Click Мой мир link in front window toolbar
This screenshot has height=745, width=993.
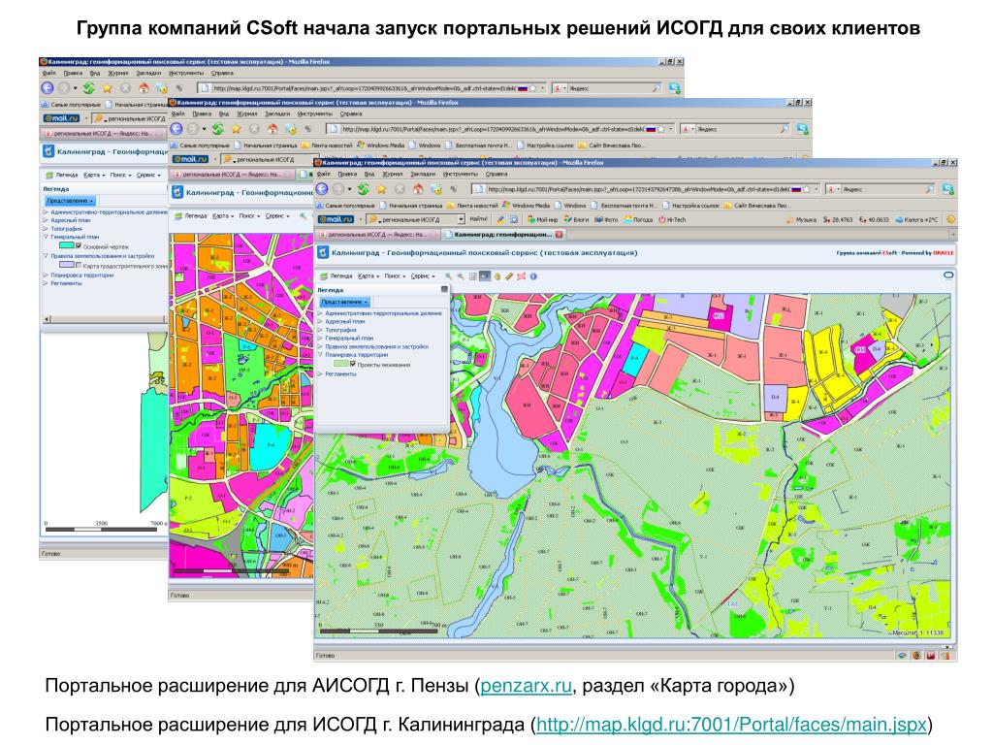coord(543,220)
